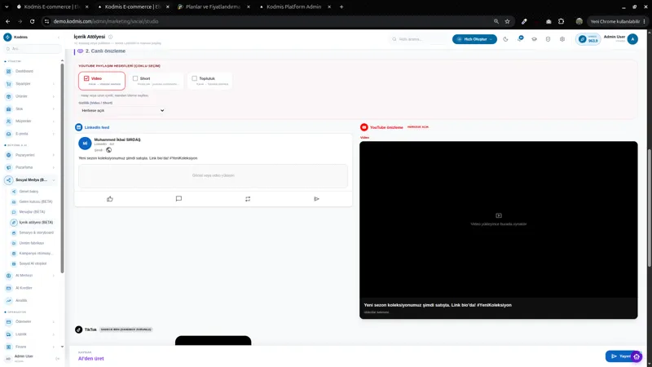The width and height of the screenshot is (652, 367).
Task: Expand Ürünler in the sidebar
Action: click(54, 96)
